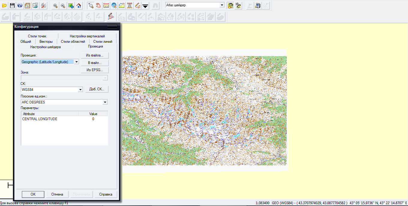Image resolution: width=408 pixels, height=206 pixels.
Task: Open the ARC DEGREES units dropdown
Action: 105,102
